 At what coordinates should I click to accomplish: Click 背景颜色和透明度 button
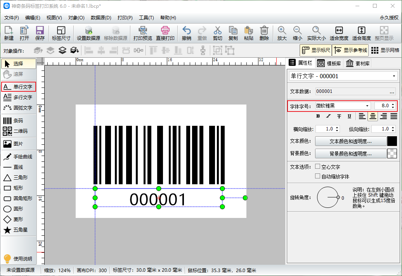[350, 153]
